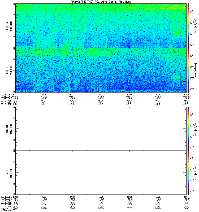Click the empty THC B∥ plot panel

(101, 173)
